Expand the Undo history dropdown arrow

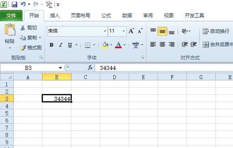tap(29, 4)
